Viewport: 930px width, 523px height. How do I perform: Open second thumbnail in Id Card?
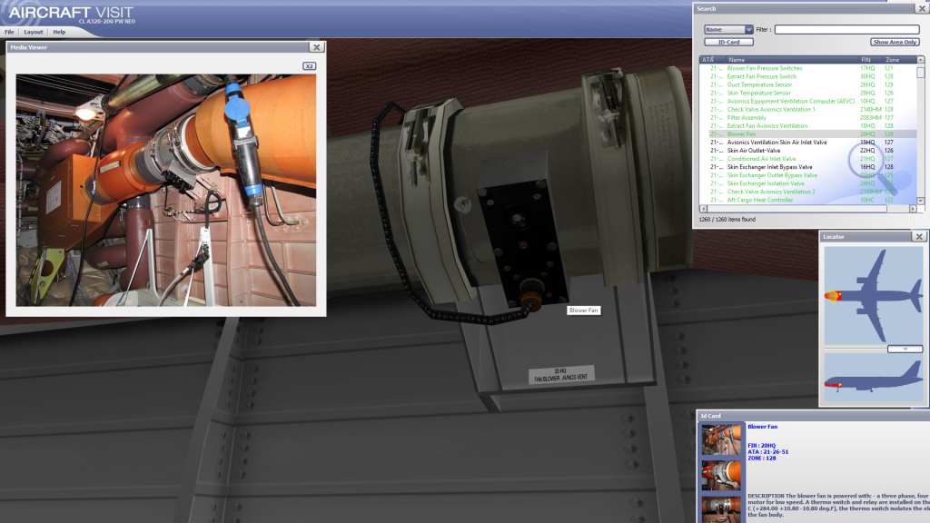(x=721, y=475)
